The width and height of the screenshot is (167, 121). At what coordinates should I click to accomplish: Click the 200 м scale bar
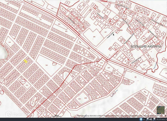click(x=56, y=115)
